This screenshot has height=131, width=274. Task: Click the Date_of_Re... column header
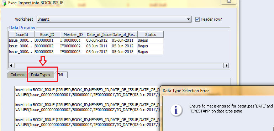click(125, 35)
